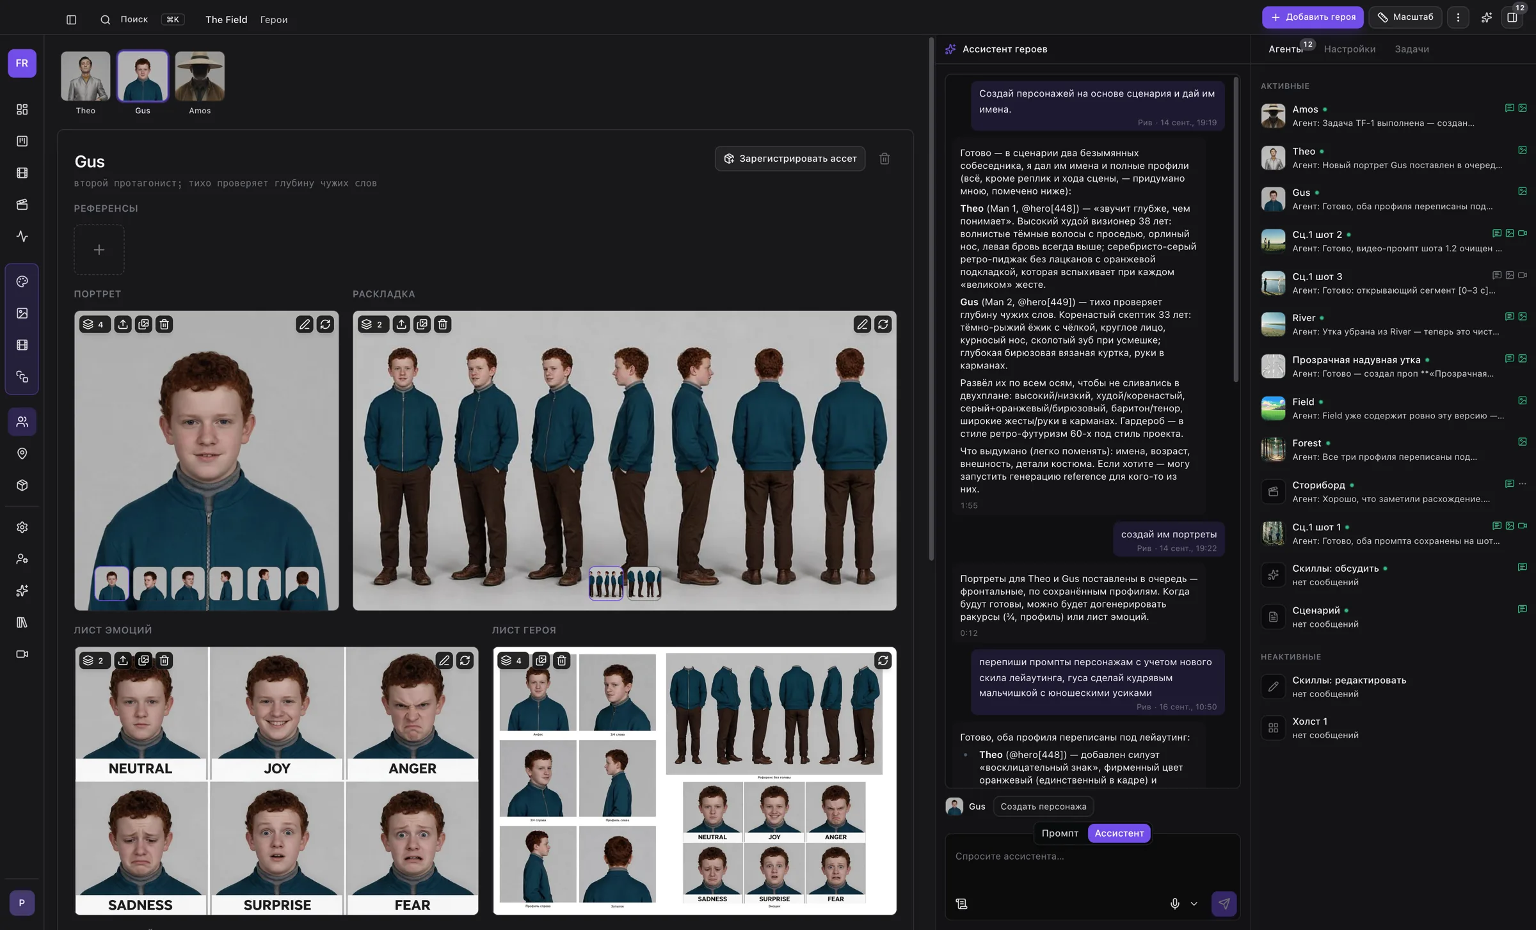
Task: Open the color palette icon in sidebar
Action: click(22, 281)
